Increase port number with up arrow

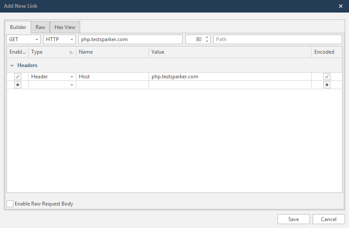[207, 37]
